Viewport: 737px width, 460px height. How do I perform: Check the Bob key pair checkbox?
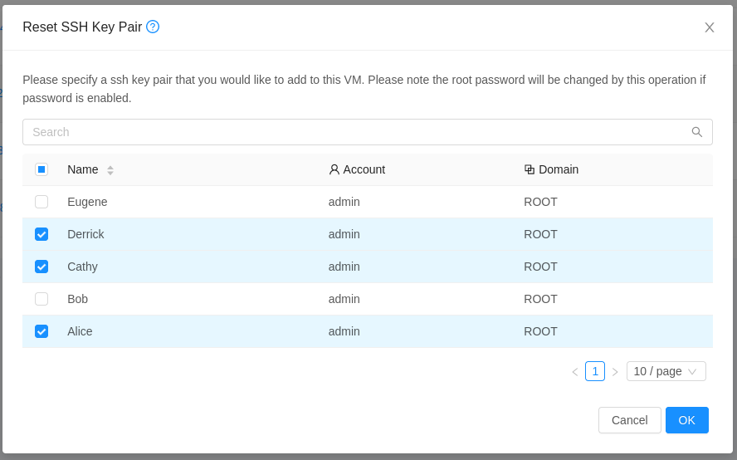tap(41, 299)
